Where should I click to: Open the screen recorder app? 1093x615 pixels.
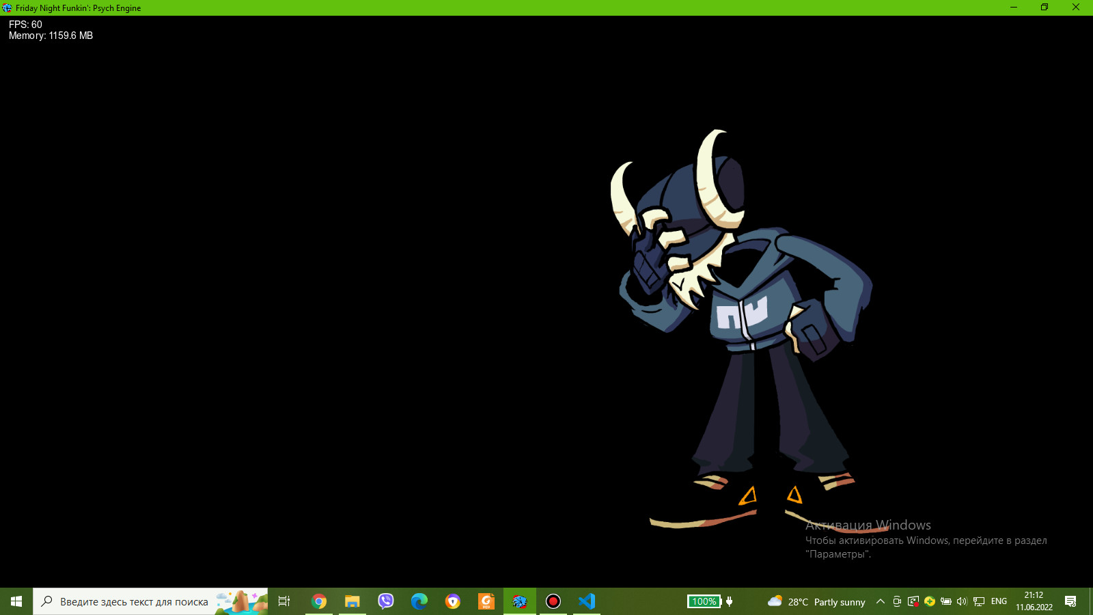click(x=553, y=601)
